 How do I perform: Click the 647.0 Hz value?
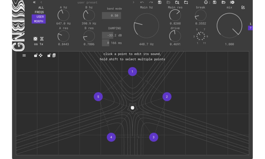[x=63, y=24]
